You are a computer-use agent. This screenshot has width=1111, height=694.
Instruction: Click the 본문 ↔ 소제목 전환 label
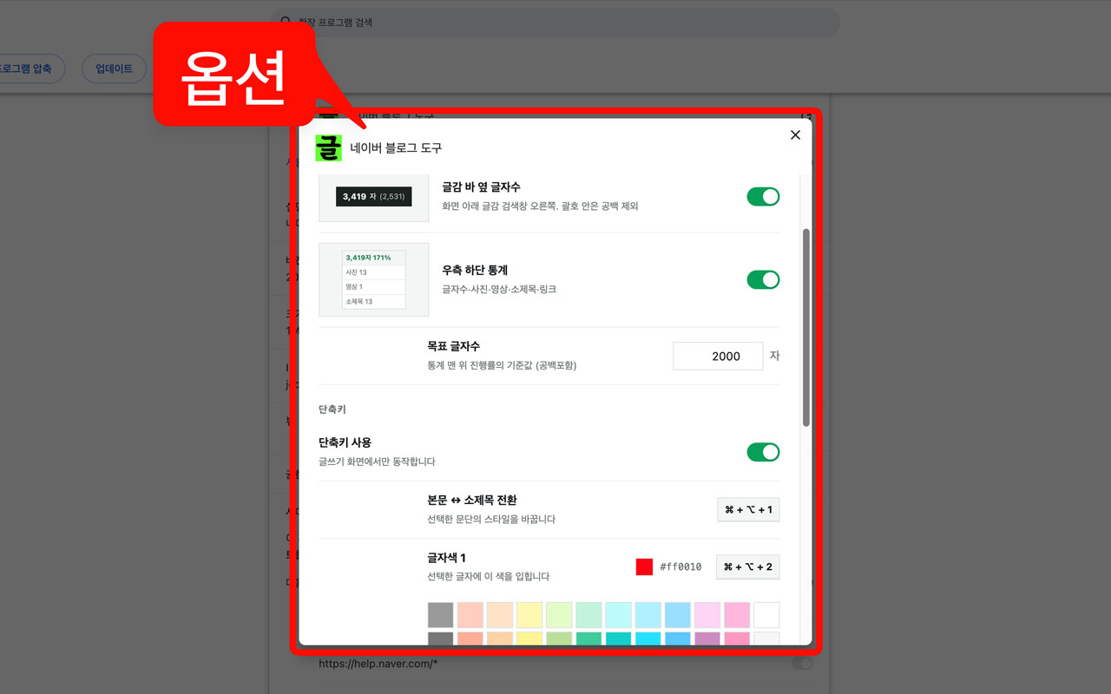click(x=472, y=500)
